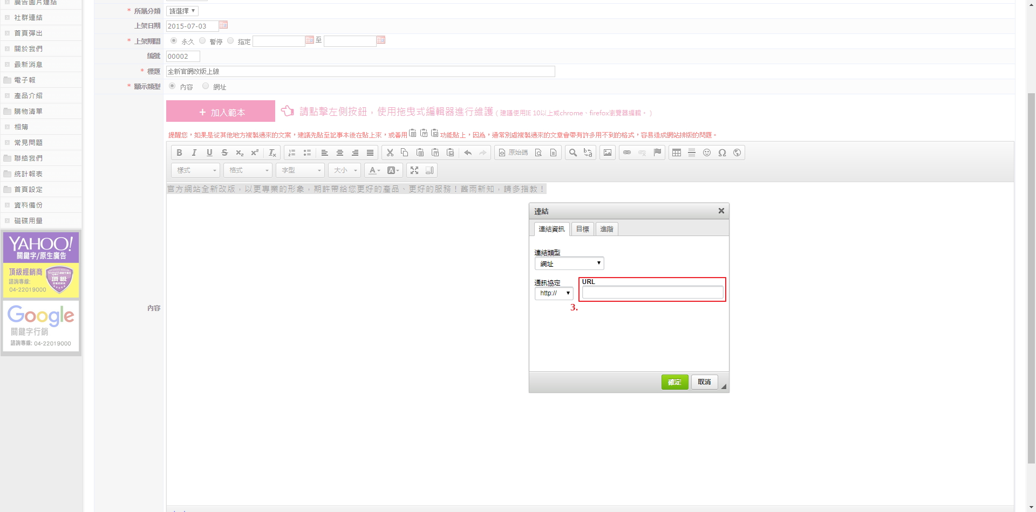
Task: Switch to the 目標 tab in link dialog
Action: [582, 229]
